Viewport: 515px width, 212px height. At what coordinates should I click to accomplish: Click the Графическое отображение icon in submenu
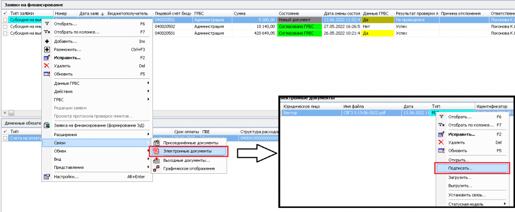tap(156, 168)
